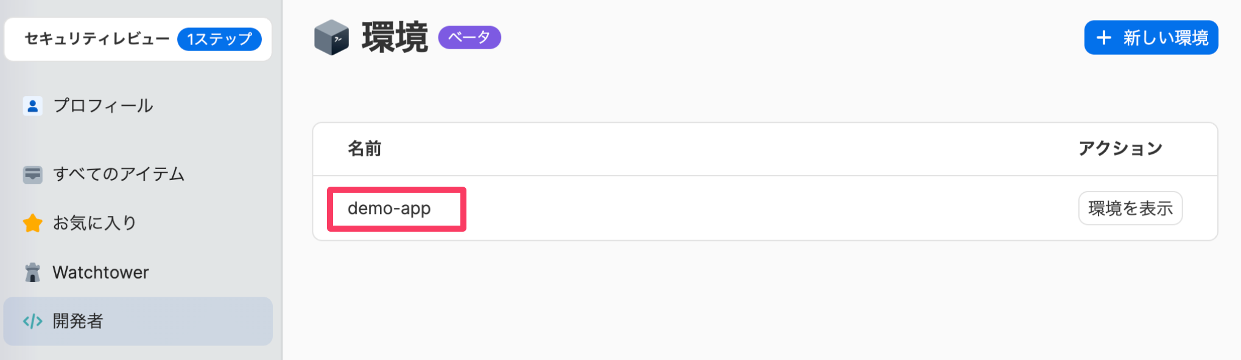Click the plus icon on 新しい環境
The height and width of the screenshot is (360, 1241).
[x=1103, y=38]
